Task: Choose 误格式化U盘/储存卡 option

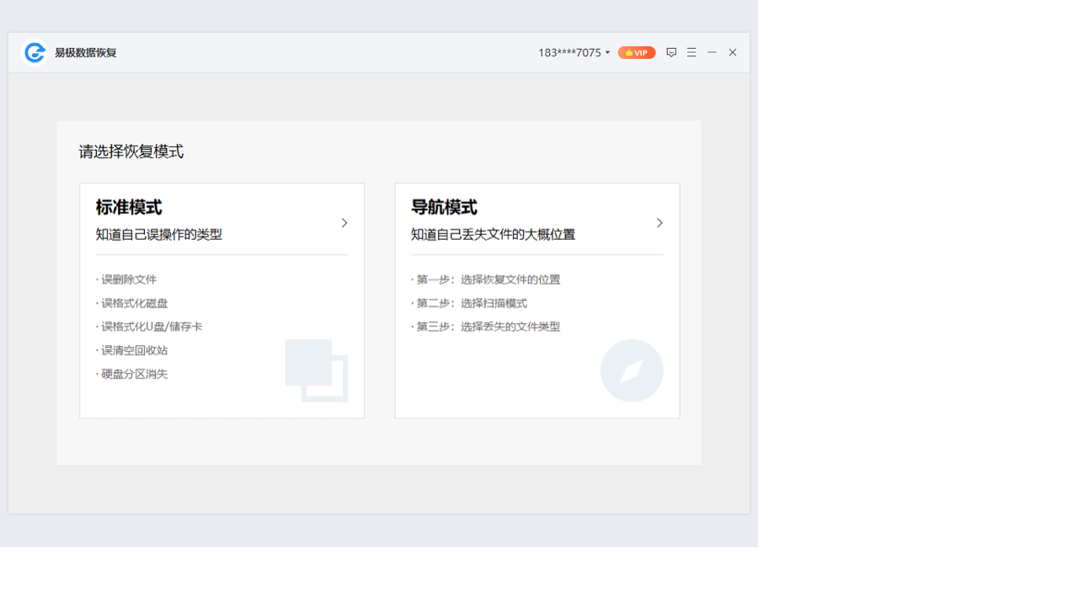Action: [152, 327]
